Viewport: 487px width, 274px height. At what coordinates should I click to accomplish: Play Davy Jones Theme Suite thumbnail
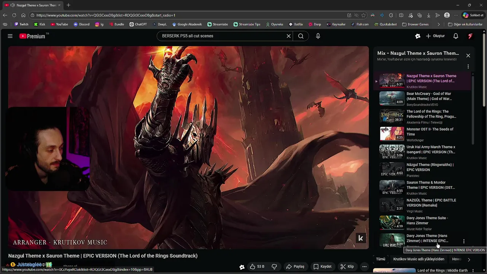click(392, 223)
